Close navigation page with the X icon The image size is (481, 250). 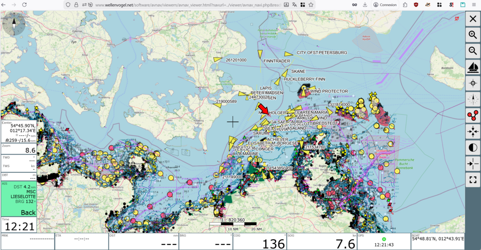coord(473,19)
